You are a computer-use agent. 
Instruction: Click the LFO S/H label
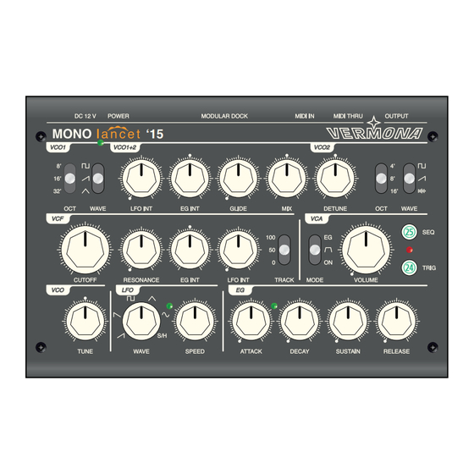[162, 336]
